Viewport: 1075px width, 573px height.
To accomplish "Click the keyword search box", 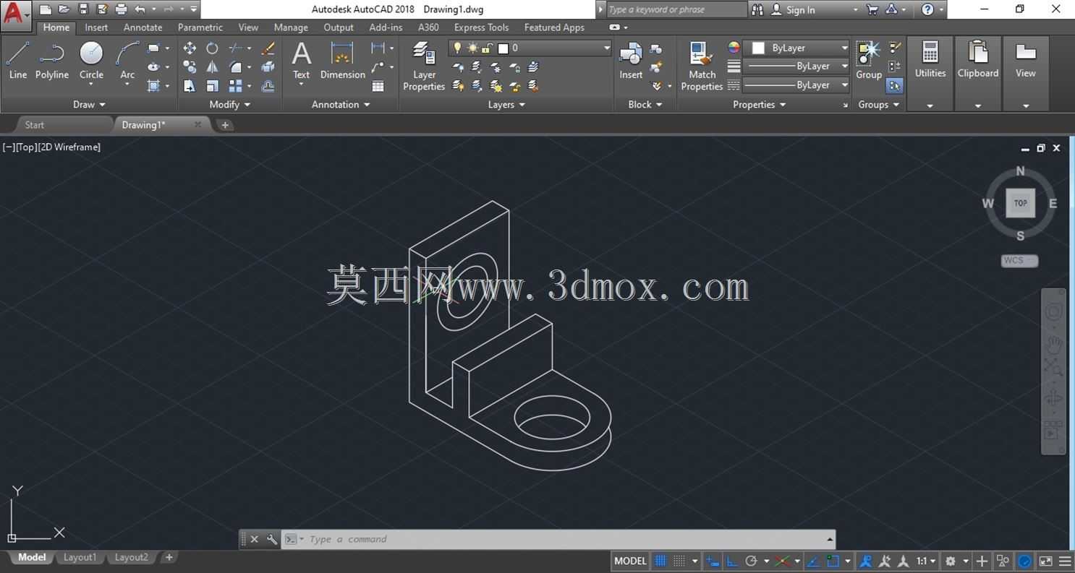I will tap(676, 9).
